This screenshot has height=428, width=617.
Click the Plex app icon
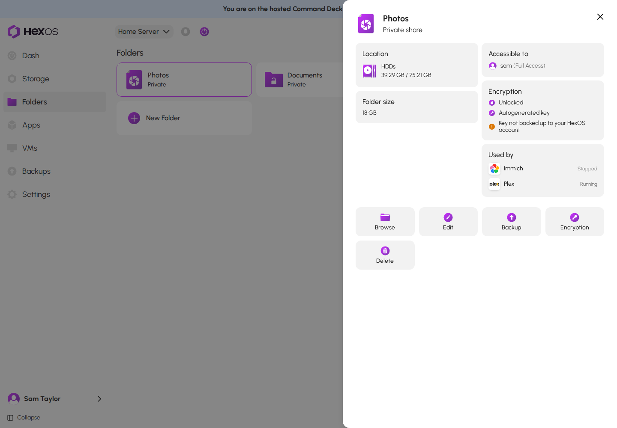point(494,184)
